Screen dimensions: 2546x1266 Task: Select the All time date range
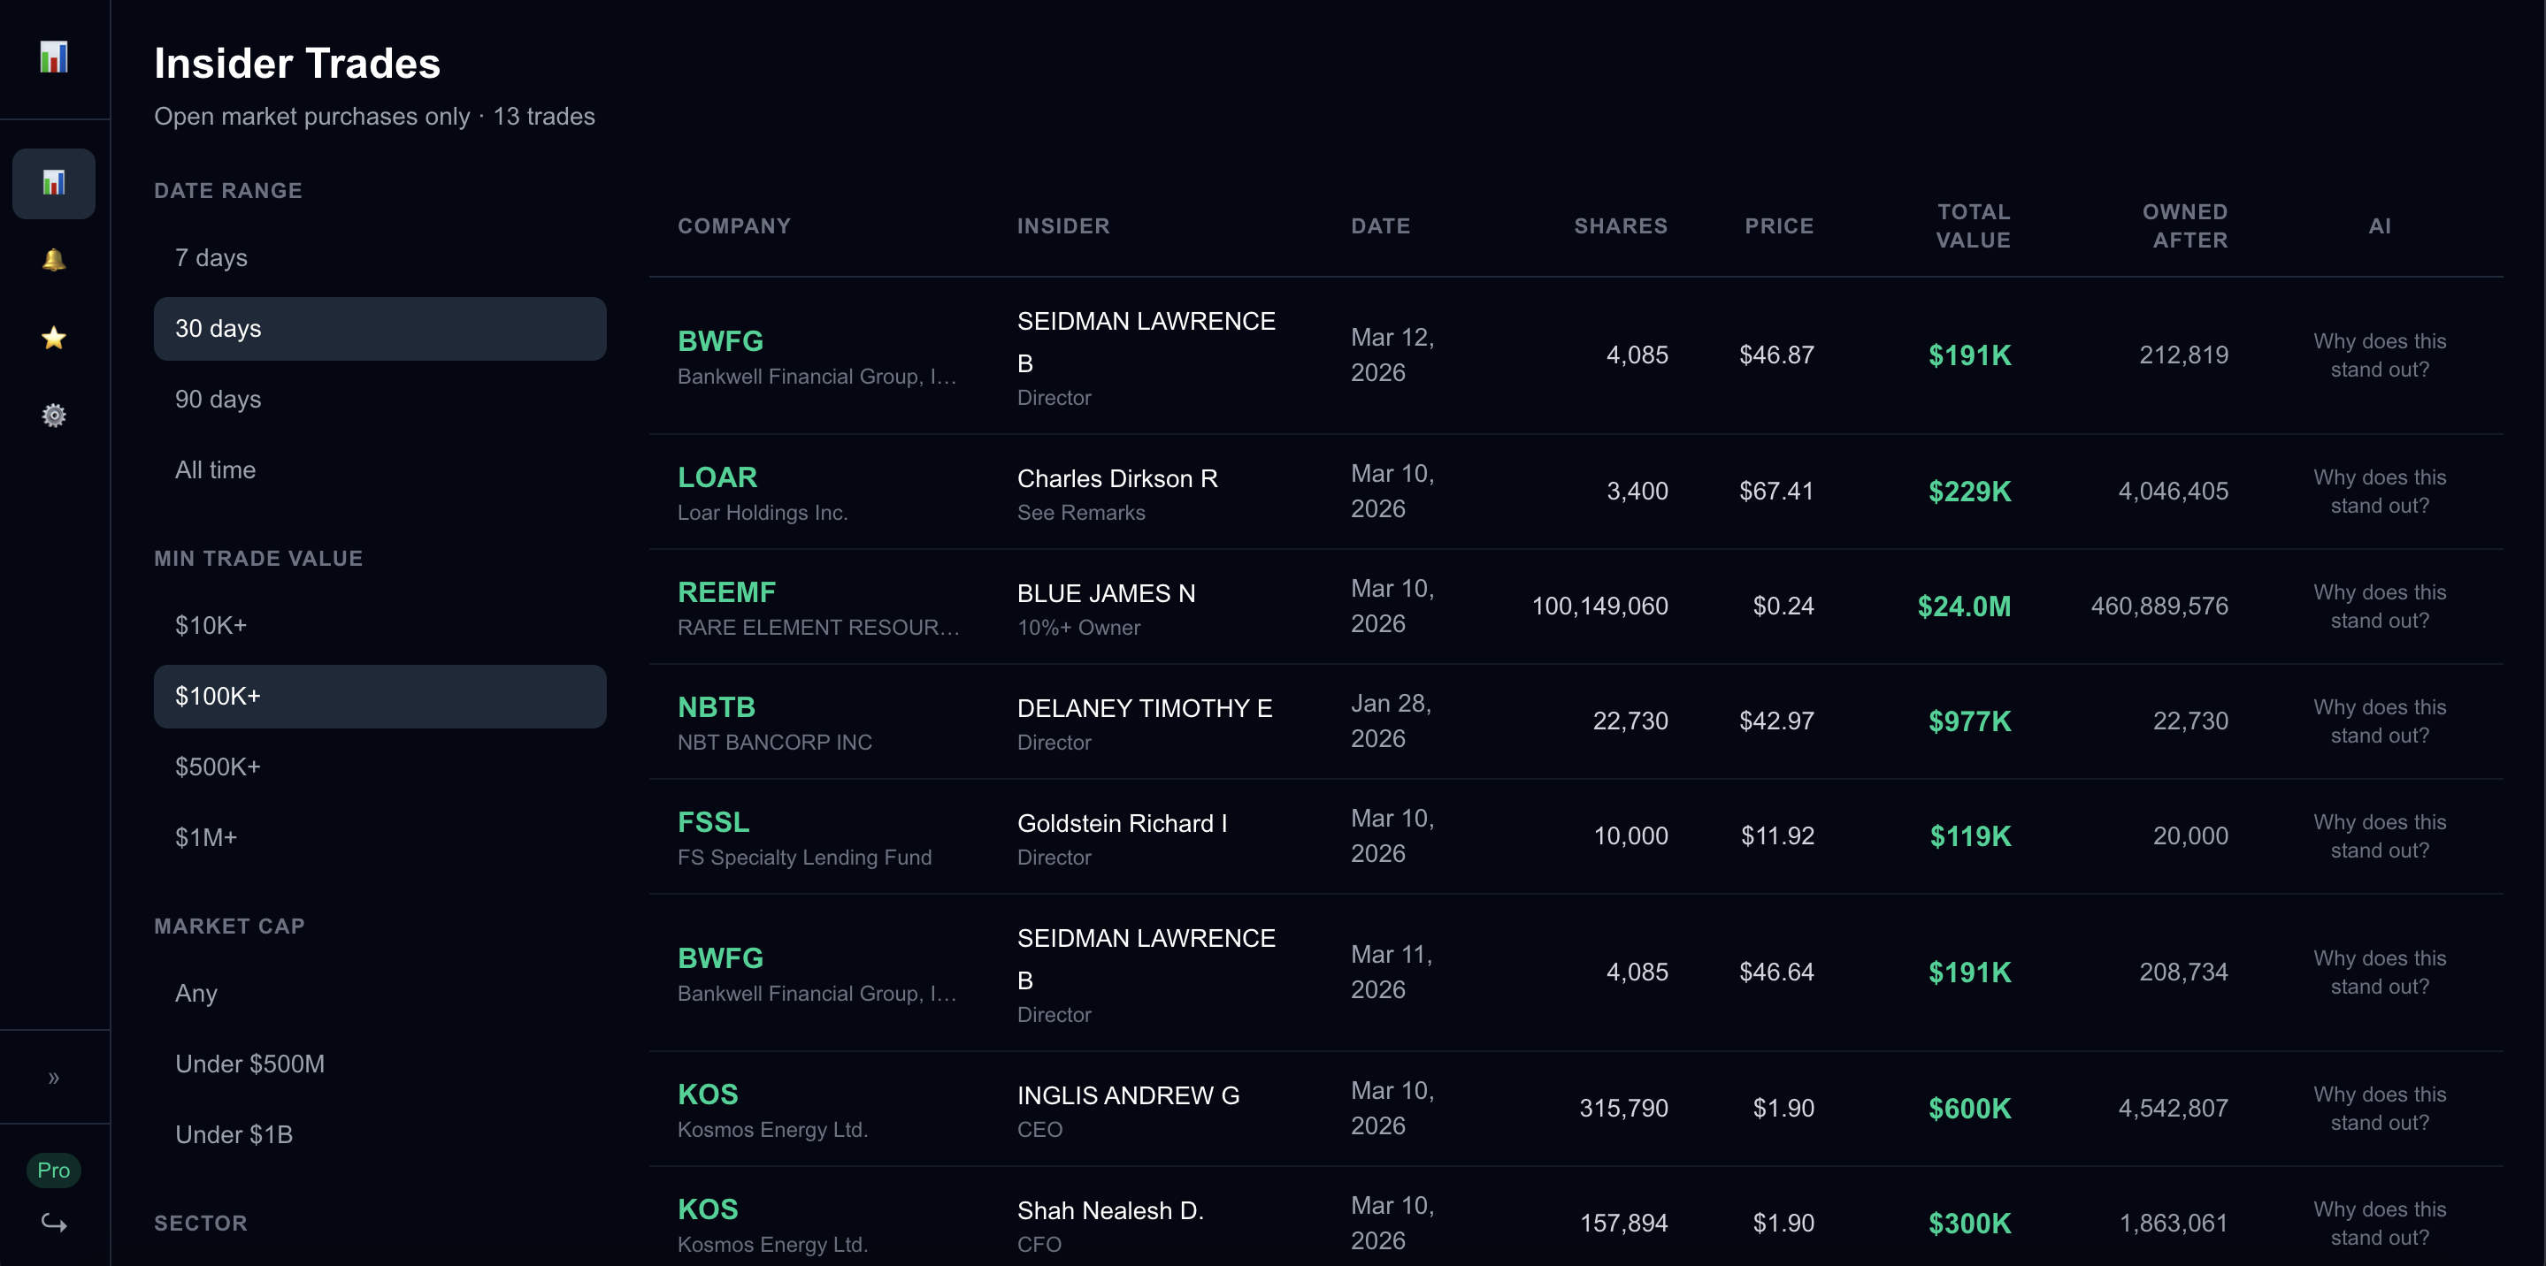(x=380, y=470)
